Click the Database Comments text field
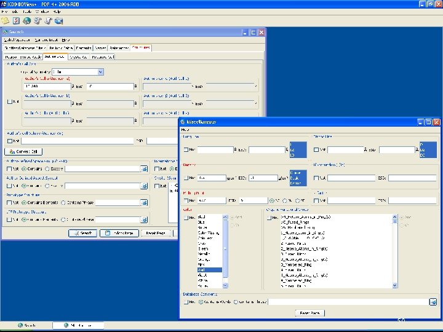The height and width of the screenshot is (332, 443). (348, 302)
